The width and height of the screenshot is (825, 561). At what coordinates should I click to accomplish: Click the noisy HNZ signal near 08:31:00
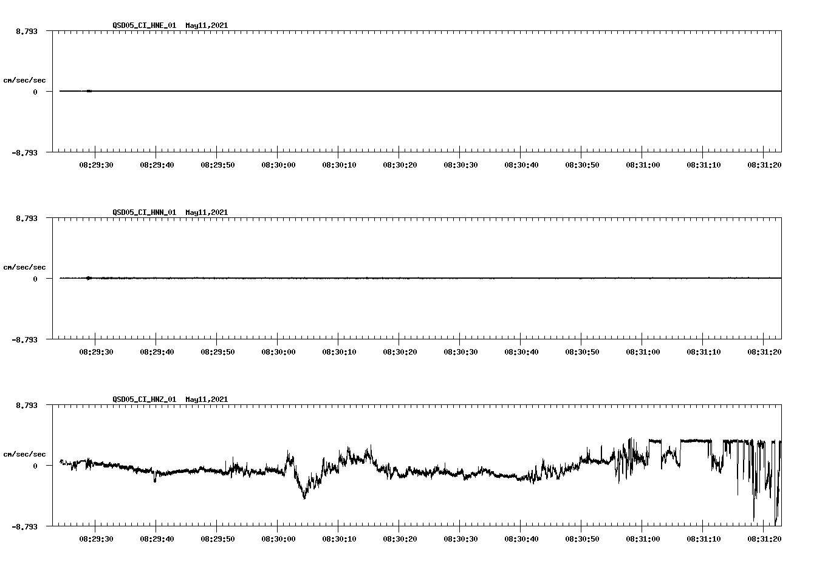632,461
